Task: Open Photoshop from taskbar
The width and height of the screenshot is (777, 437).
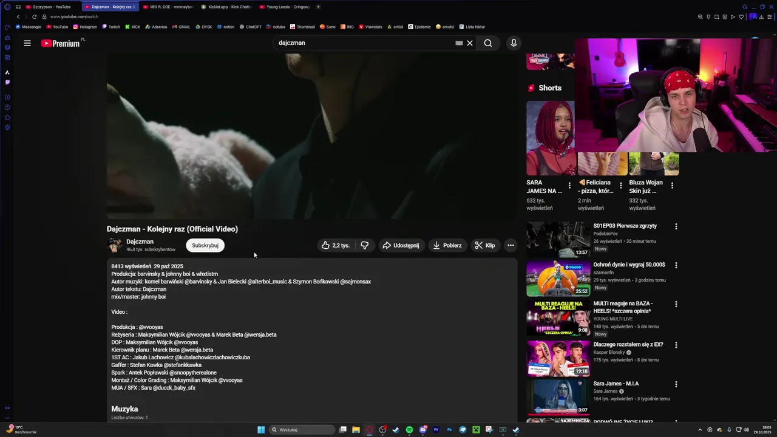Action: pos(449,430)
